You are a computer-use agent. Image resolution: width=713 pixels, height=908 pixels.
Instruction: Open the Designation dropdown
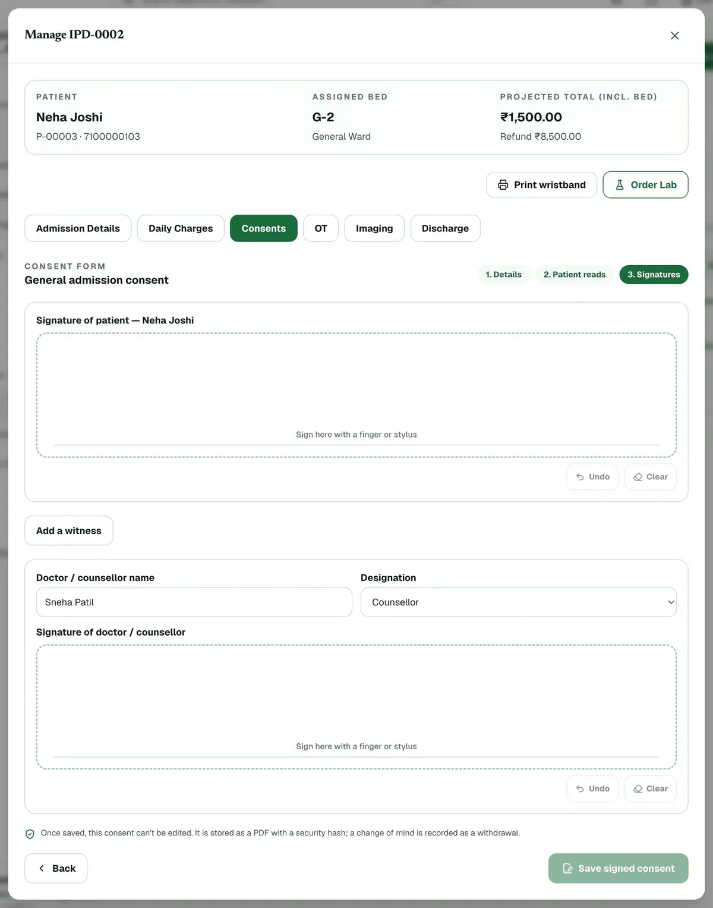coord(519,602)
